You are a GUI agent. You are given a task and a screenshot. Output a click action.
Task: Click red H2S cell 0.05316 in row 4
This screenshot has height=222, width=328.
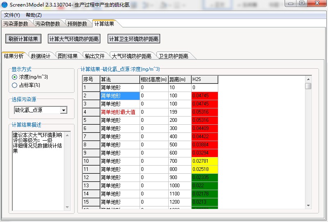[205, 112]
